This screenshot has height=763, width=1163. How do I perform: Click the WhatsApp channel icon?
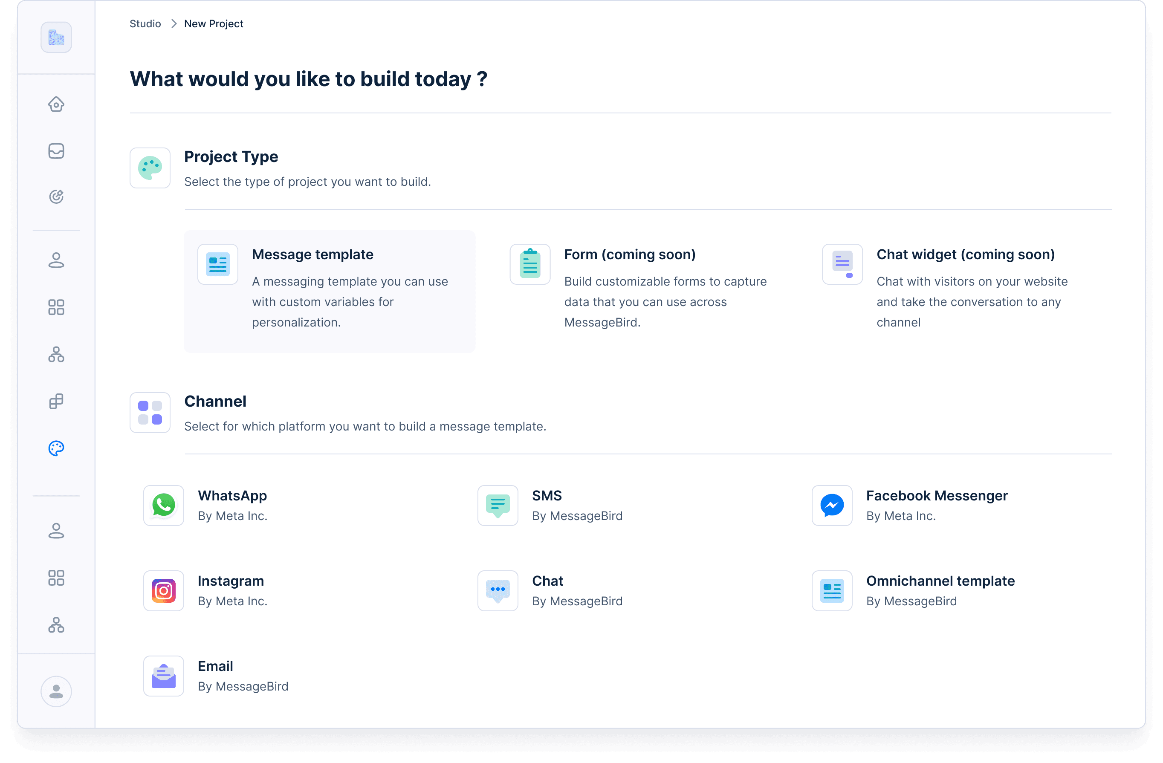coord(164,505)
